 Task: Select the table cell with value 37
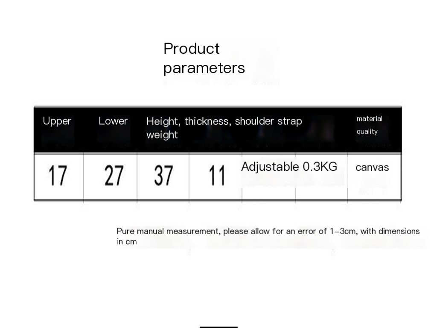coord(163,176)
